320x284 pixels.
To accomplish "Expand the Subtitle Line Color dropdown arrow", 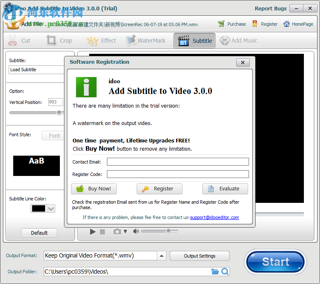I will click(51, 209).
